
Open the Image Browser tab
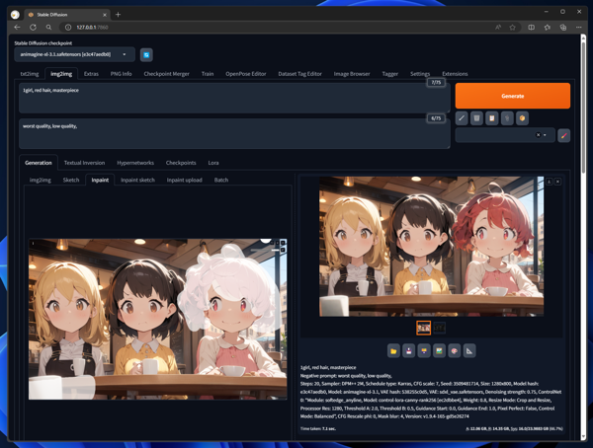coord(352,74)
